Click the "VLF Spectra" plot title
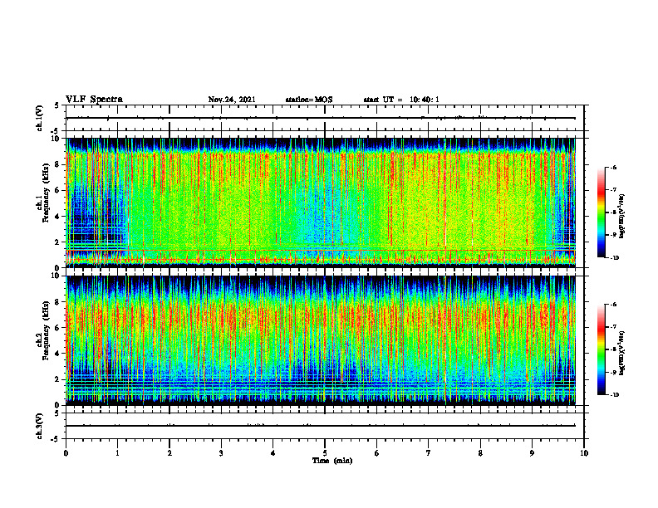This screenshot has width=658, height=508. point(94,100)
